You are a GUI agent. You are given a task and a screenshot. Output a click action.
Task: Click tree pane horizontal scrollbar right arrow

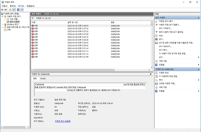point(28,127)
